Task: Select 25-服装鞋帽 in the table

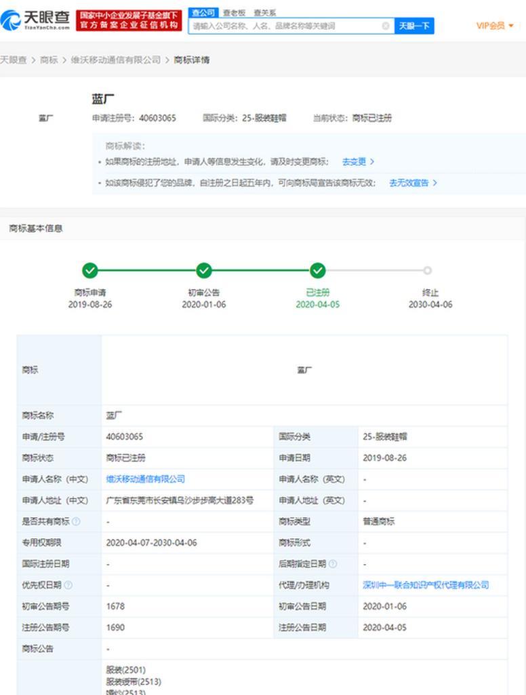Action: tap(385, 436)
